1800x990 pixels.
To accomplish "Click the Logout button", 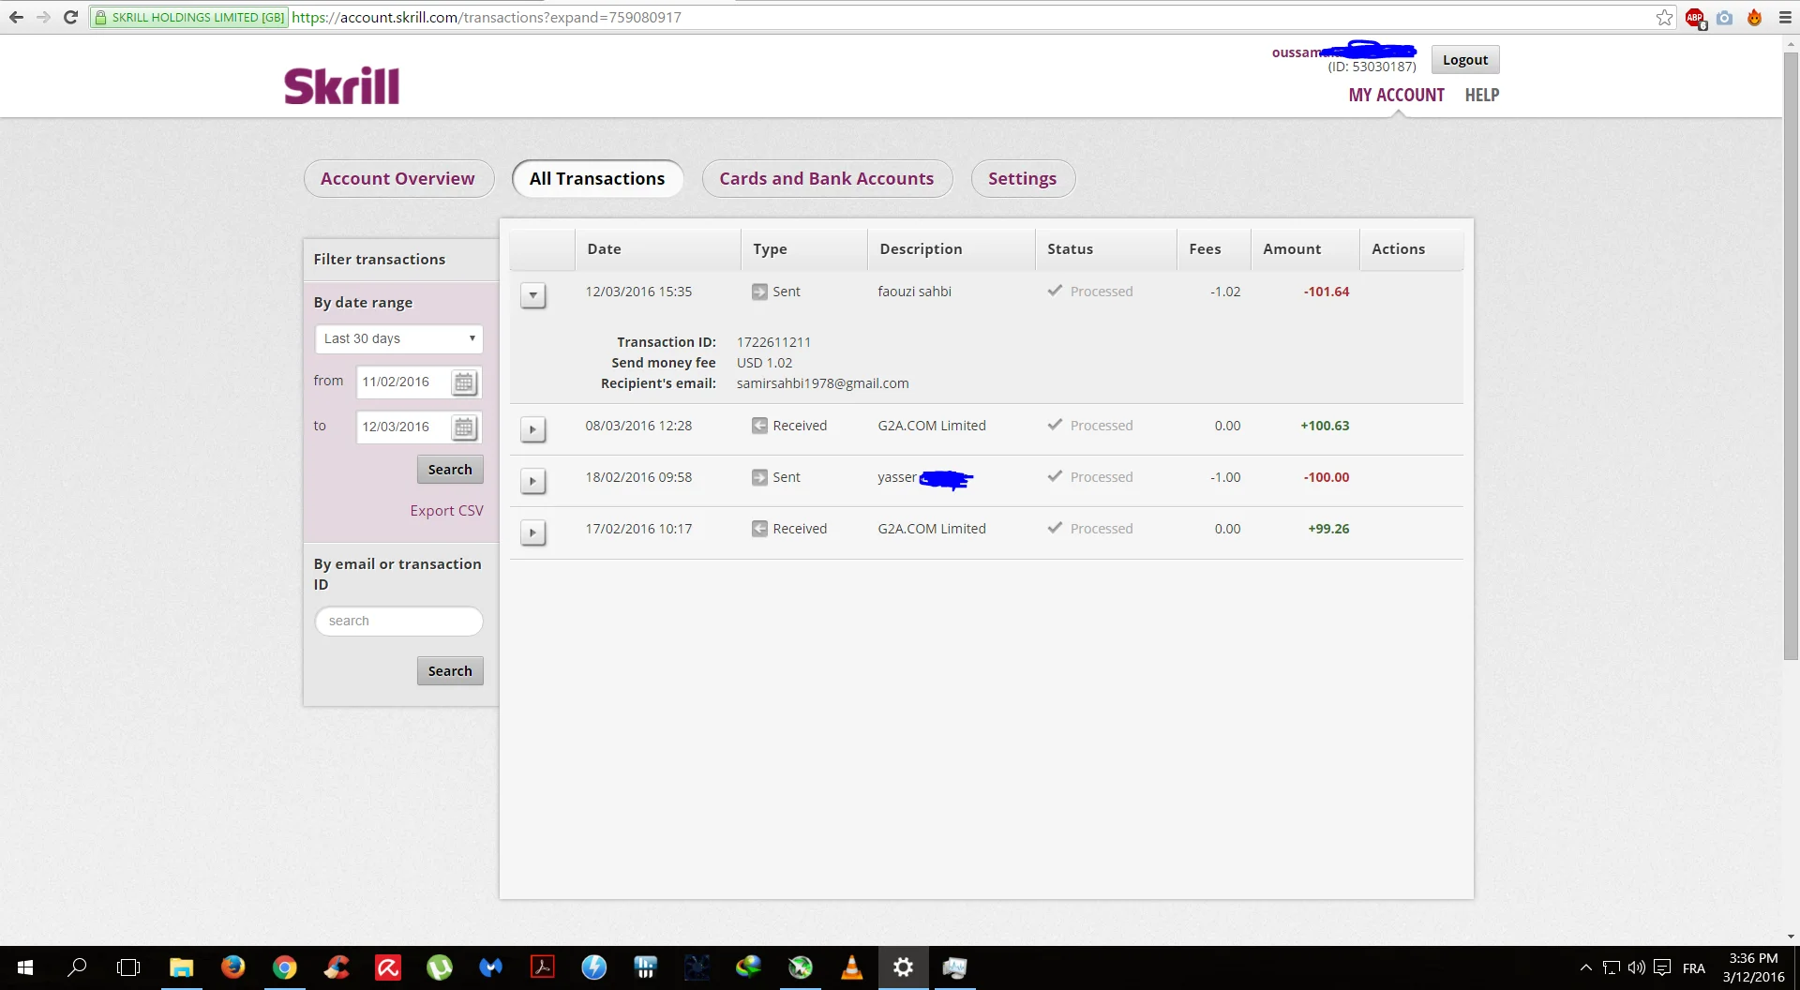I will coord(1464,60).
